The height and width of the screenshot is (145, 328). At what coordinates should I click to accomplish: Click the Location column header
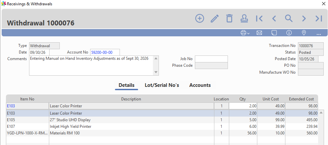(x=221, y=99)
